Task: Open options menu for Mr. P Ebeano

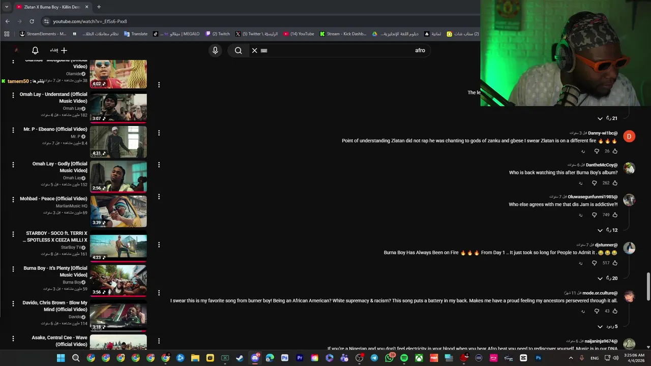Action: tap(13, 130)
